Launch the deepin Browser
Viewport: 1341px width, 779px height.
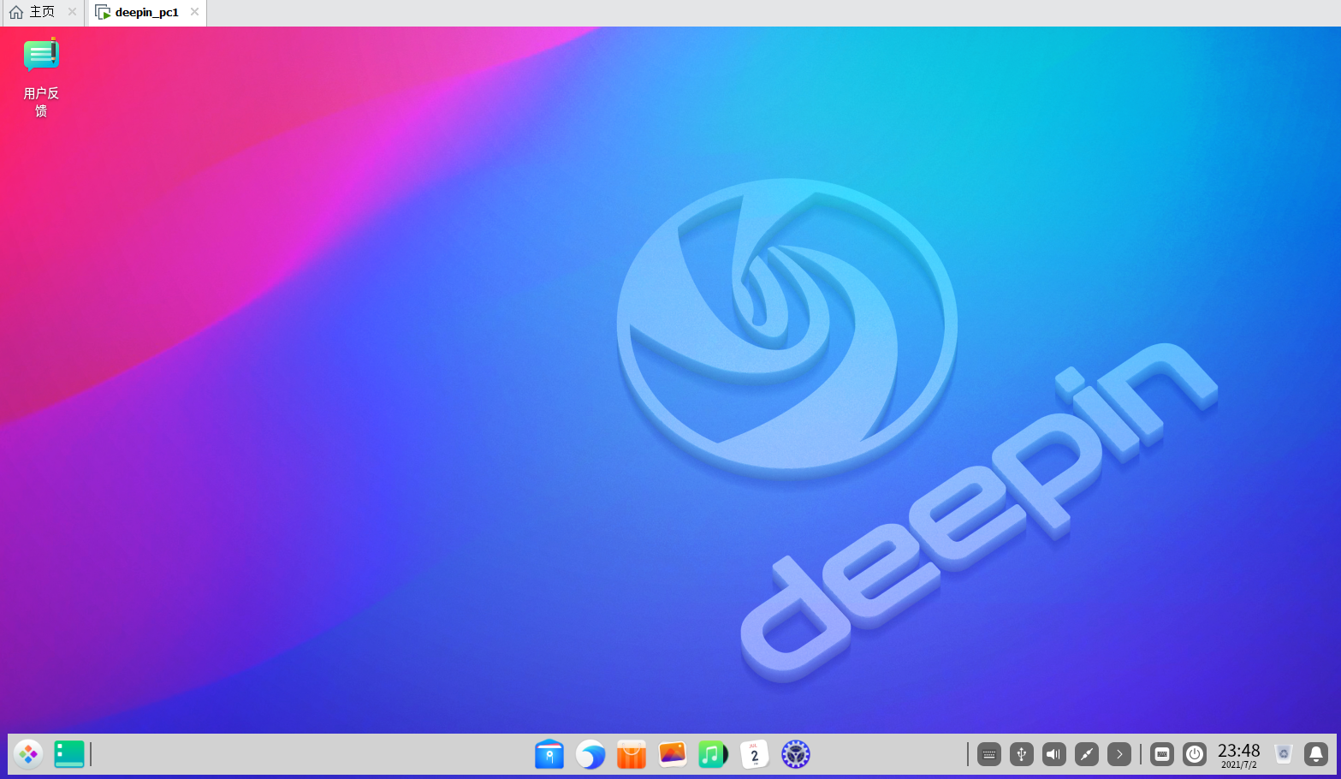tap(590, 754)
